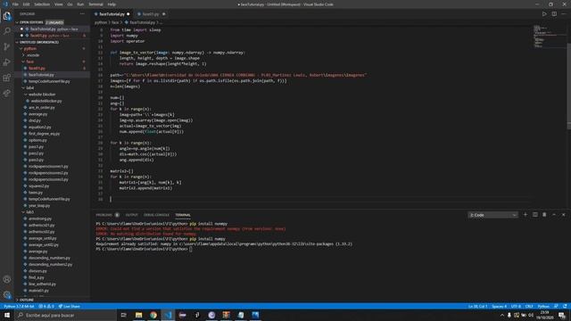The width and height of the screenshot is (571, 321).
Task: Show hidden system tray icons
Action: click(502, 315)
